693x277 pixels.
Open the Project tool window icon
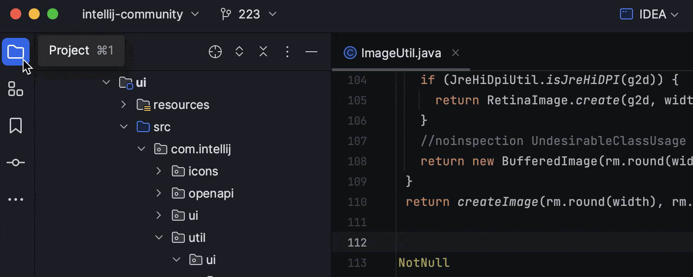pyautogui.click(x=16, y=52)
